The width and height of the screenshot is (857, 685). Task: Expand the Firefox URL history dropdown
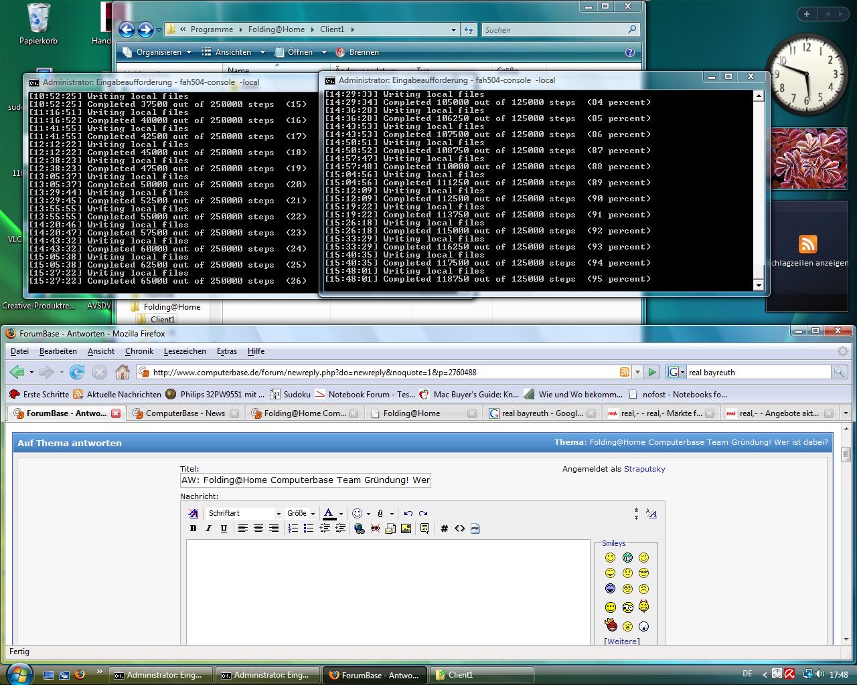pos(637,372)
